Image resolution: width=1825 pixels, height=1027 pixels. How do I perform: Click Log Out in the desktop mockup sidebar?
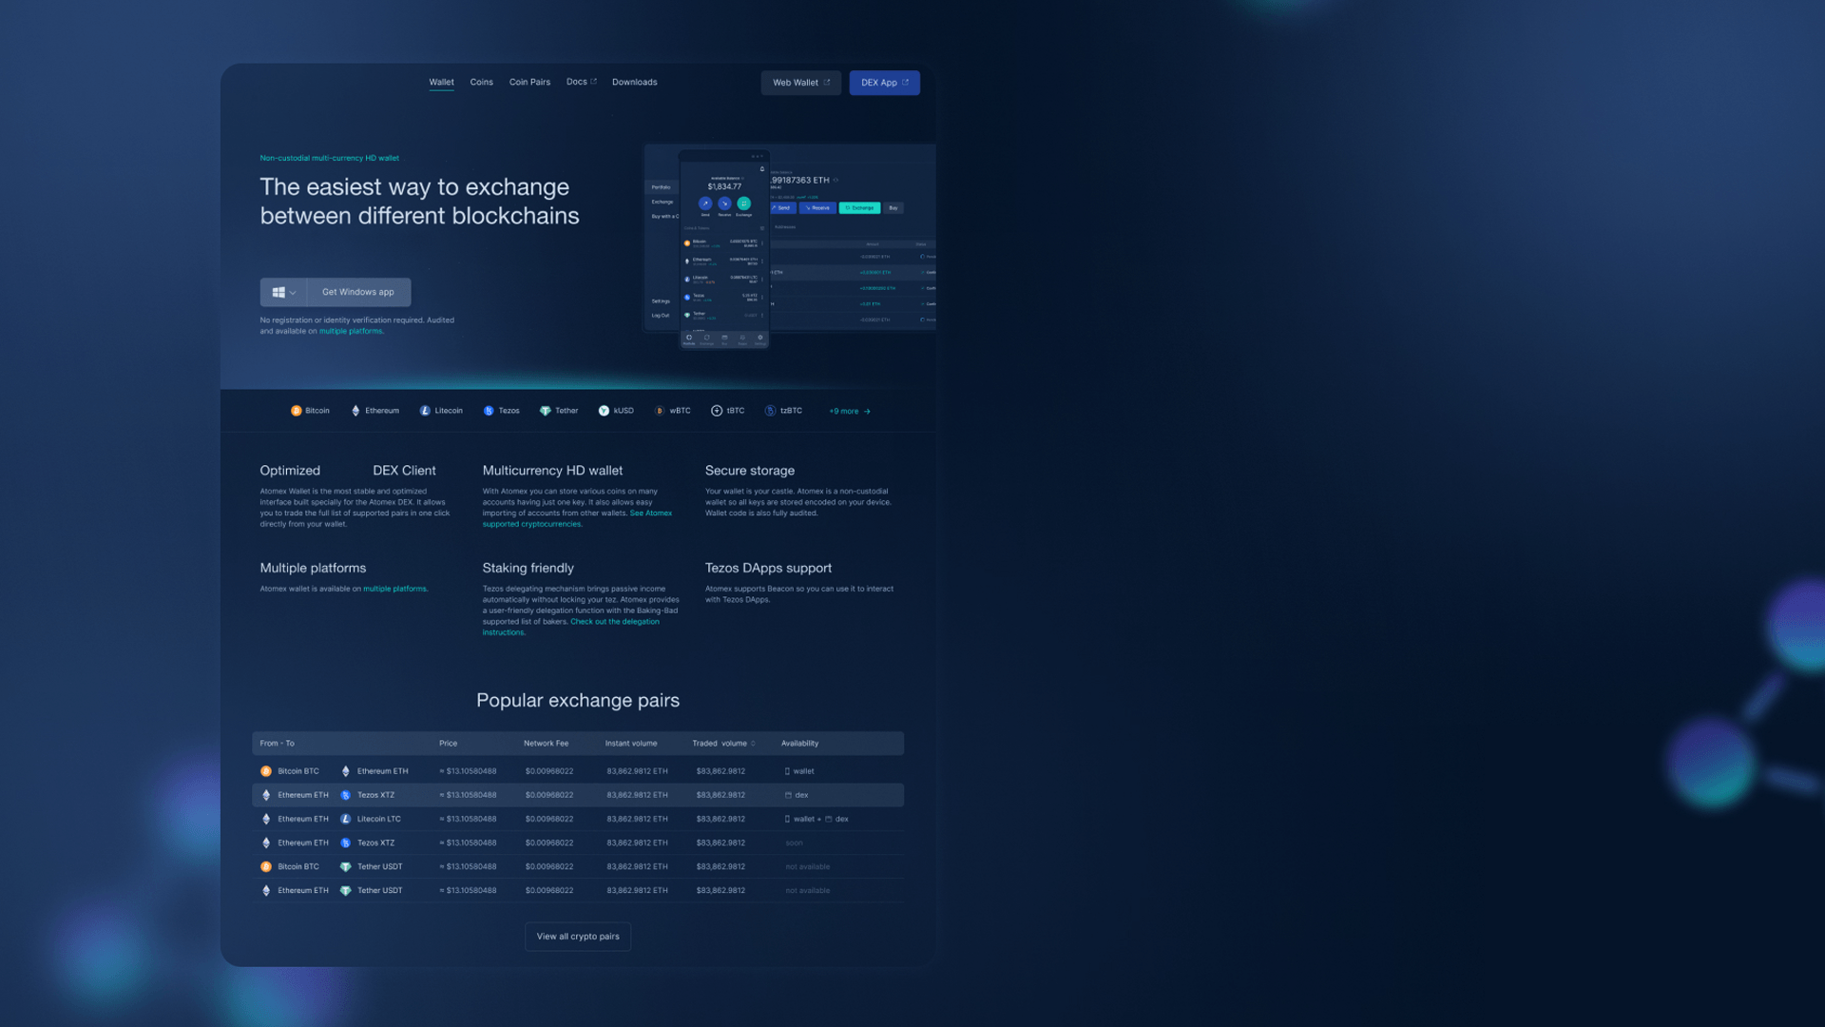coord(660,316)
